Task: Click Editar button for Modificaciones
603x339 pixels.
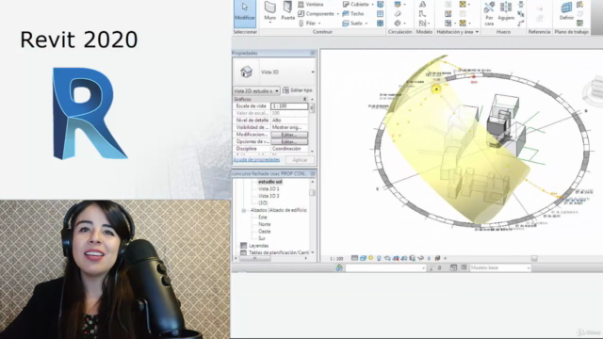Action: [289, 135]
